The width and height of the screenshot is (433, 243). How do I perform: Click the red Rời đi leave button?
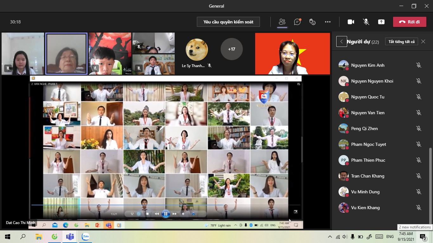(410, 22)
